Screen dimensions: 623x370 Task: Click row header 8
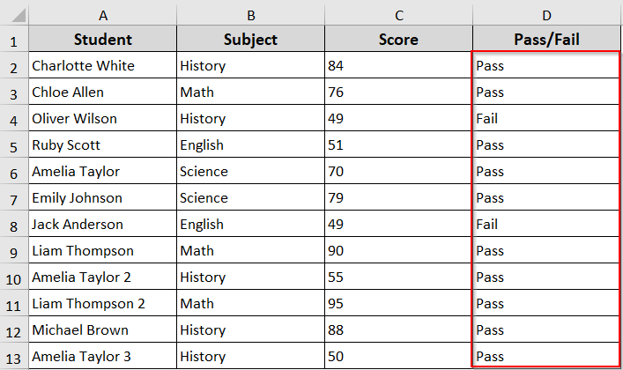tap(14, 224)
